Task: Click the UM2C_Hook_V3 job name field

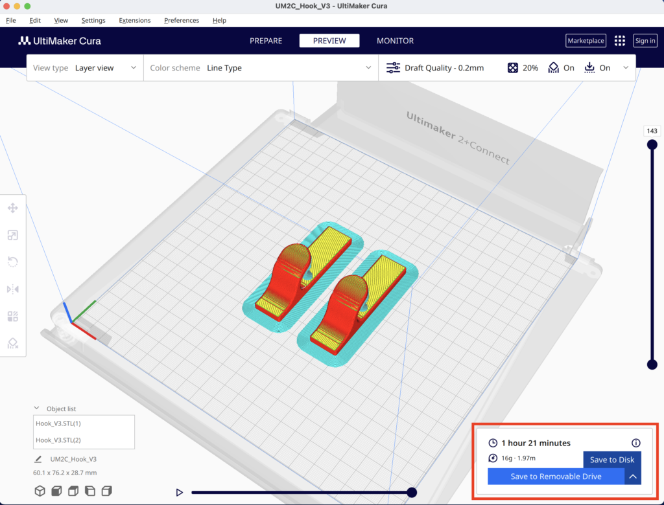Action: 73,459
